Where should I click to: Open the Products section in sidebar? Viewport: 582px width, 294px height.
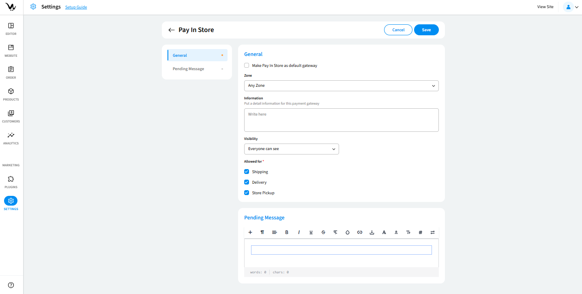[11, 94]
